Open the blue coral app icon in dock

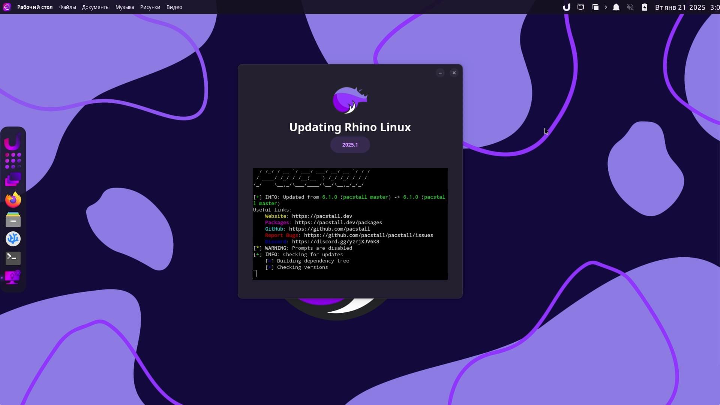point(13,239)
